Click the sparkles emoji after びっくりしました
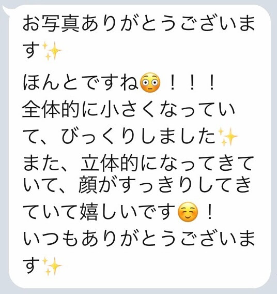The height and width of the screenshot is (294, 277). tap(227, 137)
